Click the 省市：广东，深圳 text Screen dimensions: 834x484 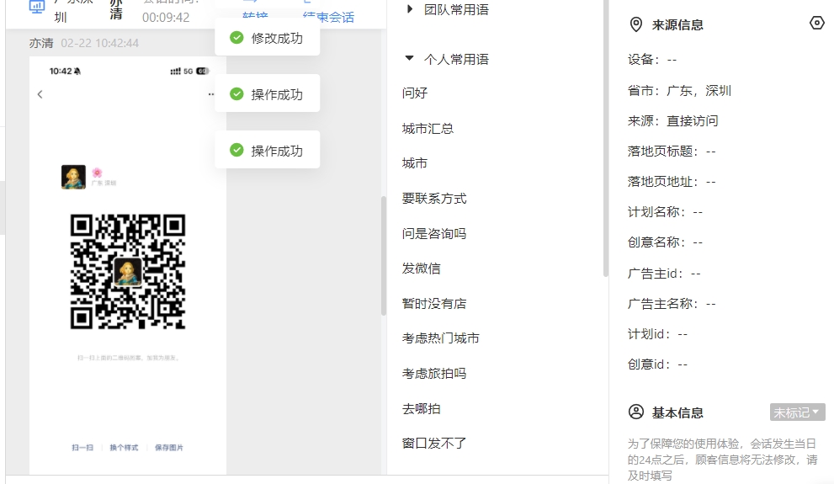pyautogui.click(x=679, y=90)
